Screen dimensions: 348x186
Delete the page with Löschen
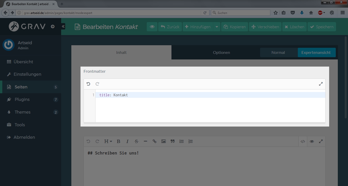[x=294, y=27]
